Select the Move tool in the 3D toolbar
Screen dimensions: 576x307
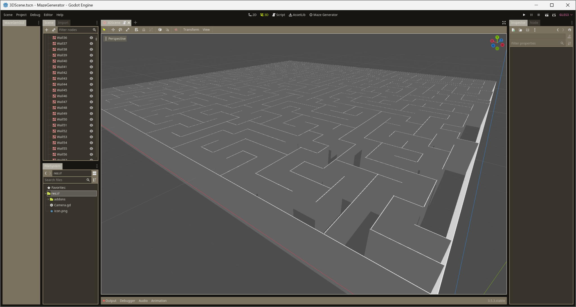(x=113, y=29)
